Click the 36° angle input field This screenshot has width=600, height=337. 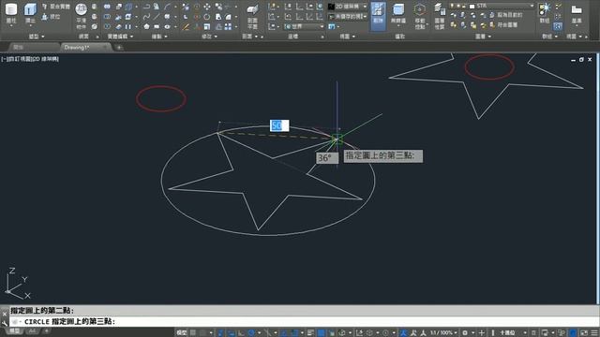click(x=327, y=158)
